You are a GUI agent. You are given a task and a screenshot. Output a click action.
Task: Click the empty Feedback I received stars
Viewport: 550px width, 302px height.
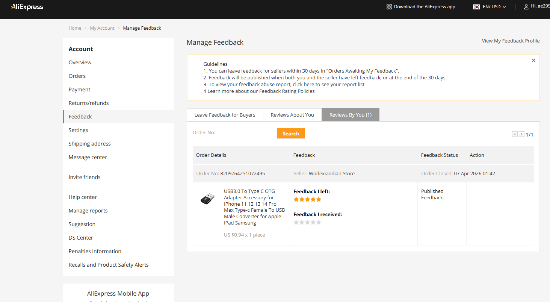[307, 222]
